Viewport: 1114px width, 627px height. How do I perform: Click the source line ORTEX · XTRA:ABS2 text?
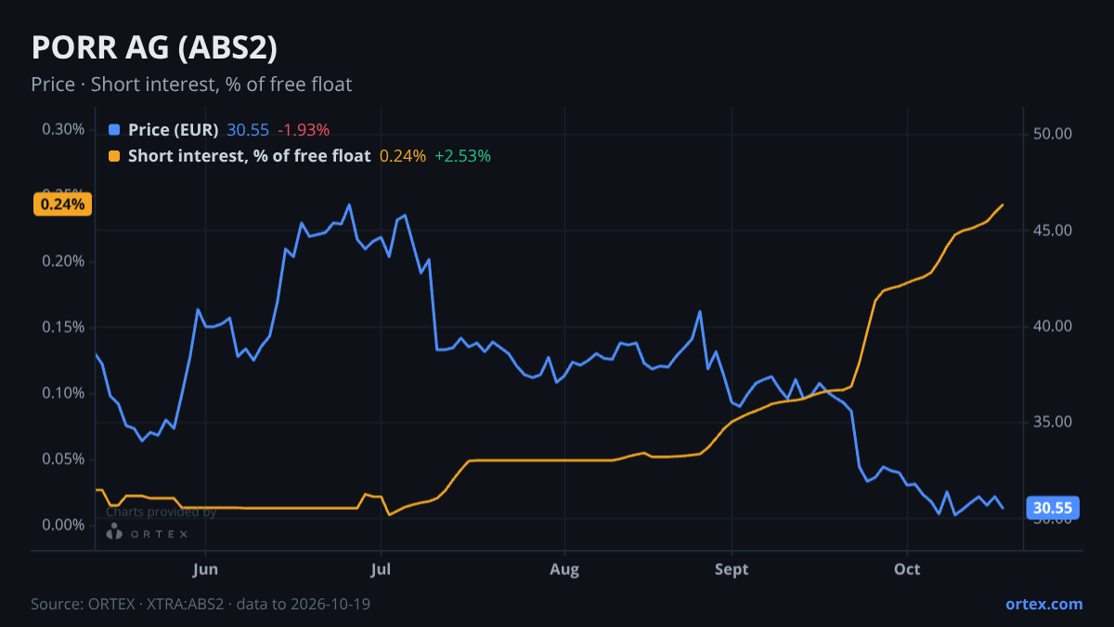tap(201, 604)
